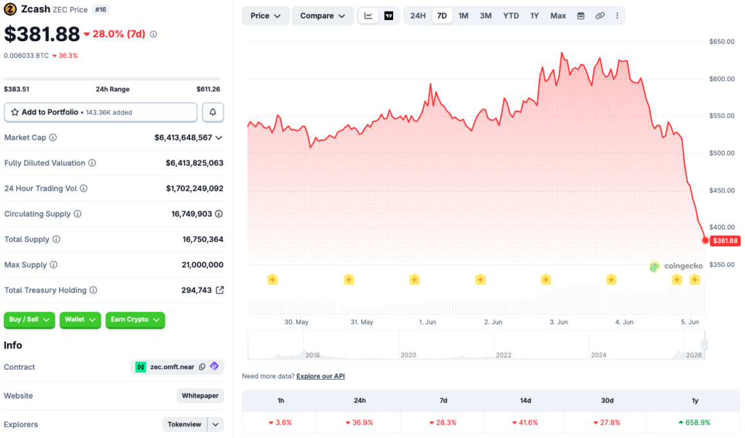The image size is (745, 438).
Task: Open the Wallet dropdown
Action: [80, 320]
